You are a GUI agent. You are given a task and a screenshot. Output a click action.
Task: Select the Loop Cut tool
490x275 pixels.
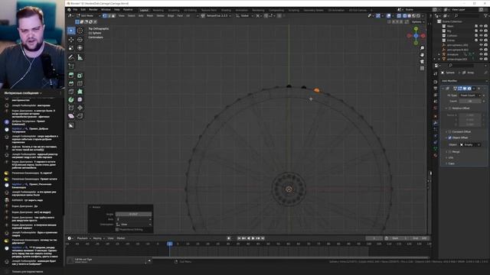pyautogui.click(x=80, y=83)
